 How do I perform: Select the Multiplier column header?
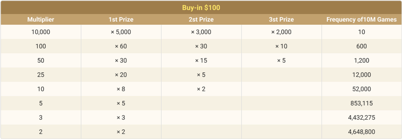coord(41,19)
